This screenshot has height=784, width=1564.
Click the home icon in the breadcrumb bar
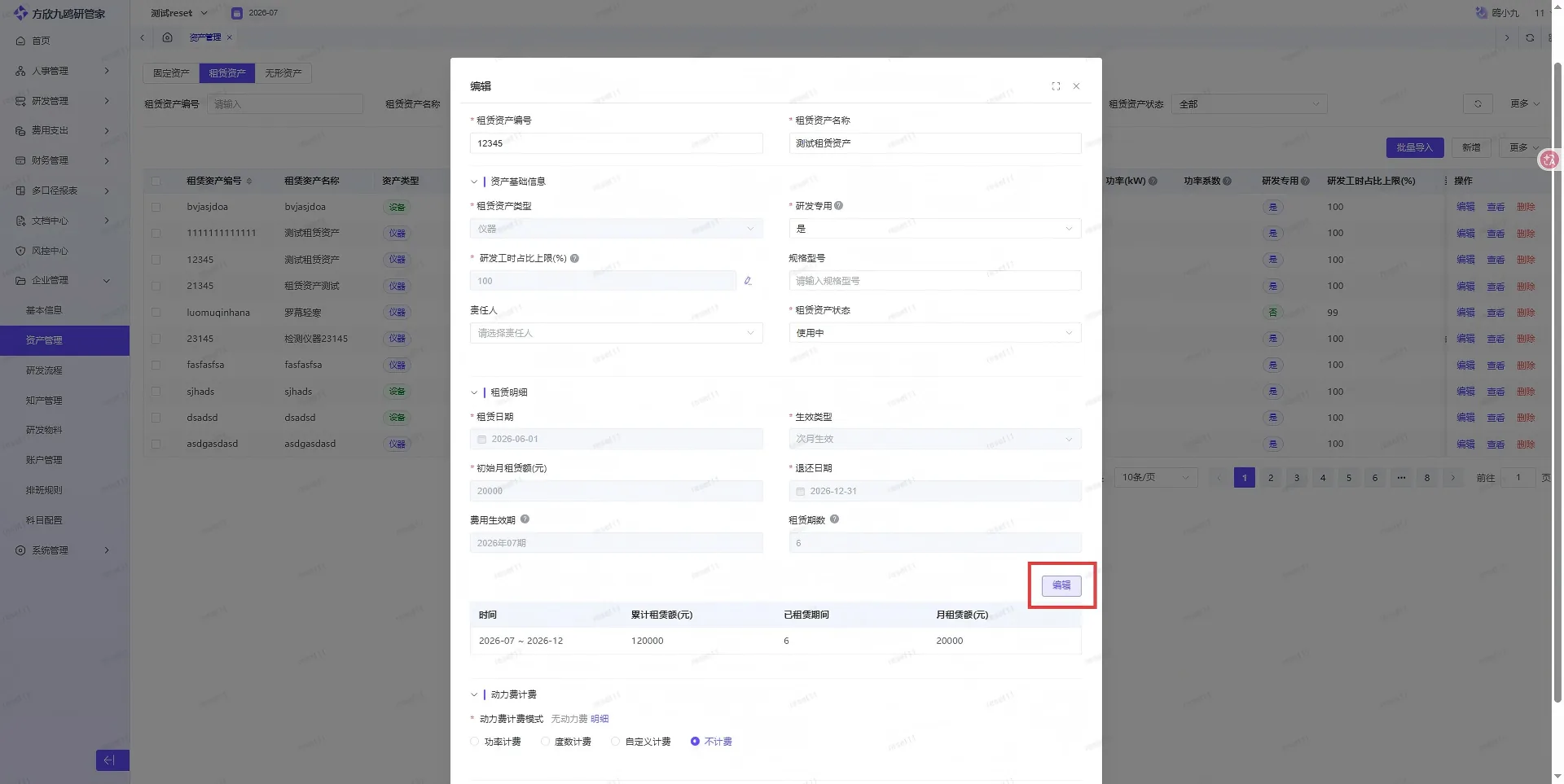click(x=167, y=37)
